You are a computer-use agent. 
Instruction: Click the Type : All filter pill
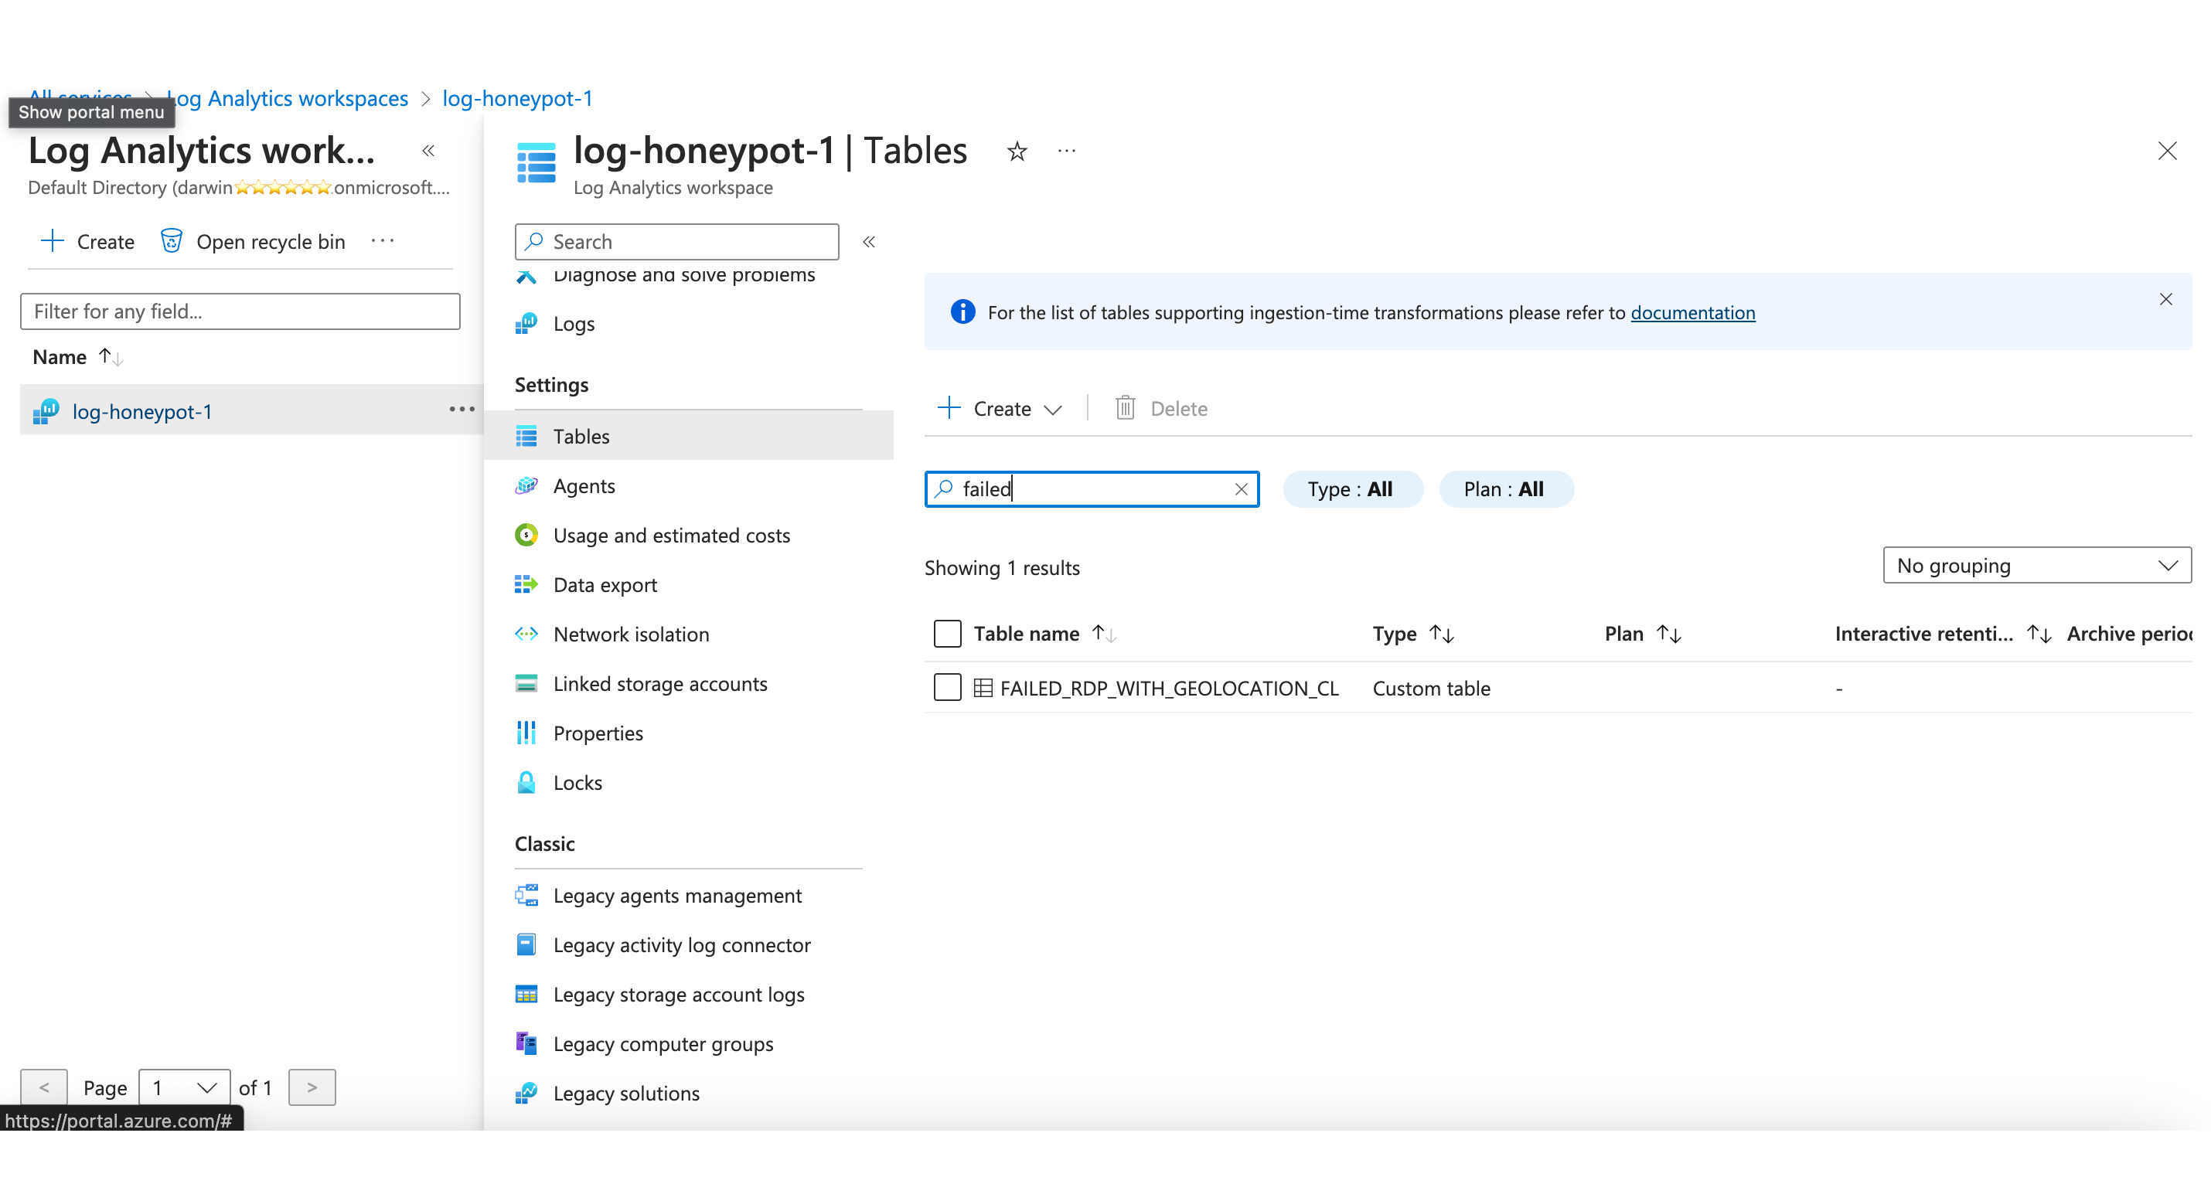[x=1351, y=489]
